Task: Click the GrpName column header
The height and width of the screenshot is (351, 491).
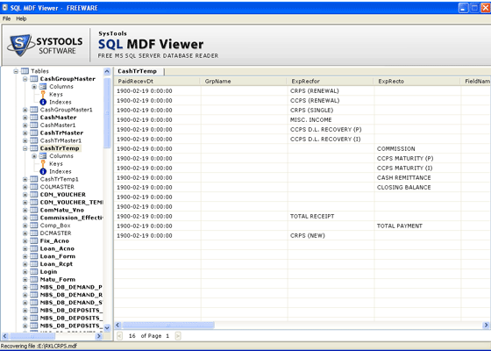Action: click(244, 81)
